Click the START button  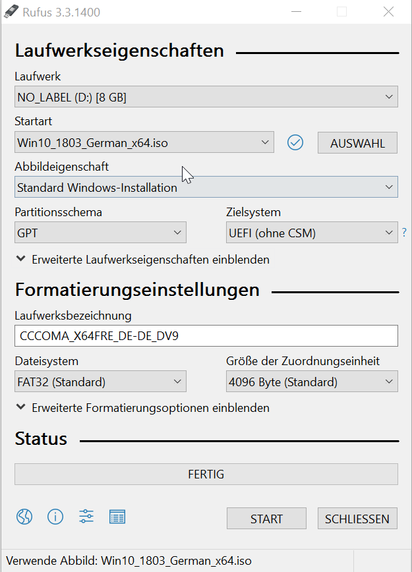point(266,519)
